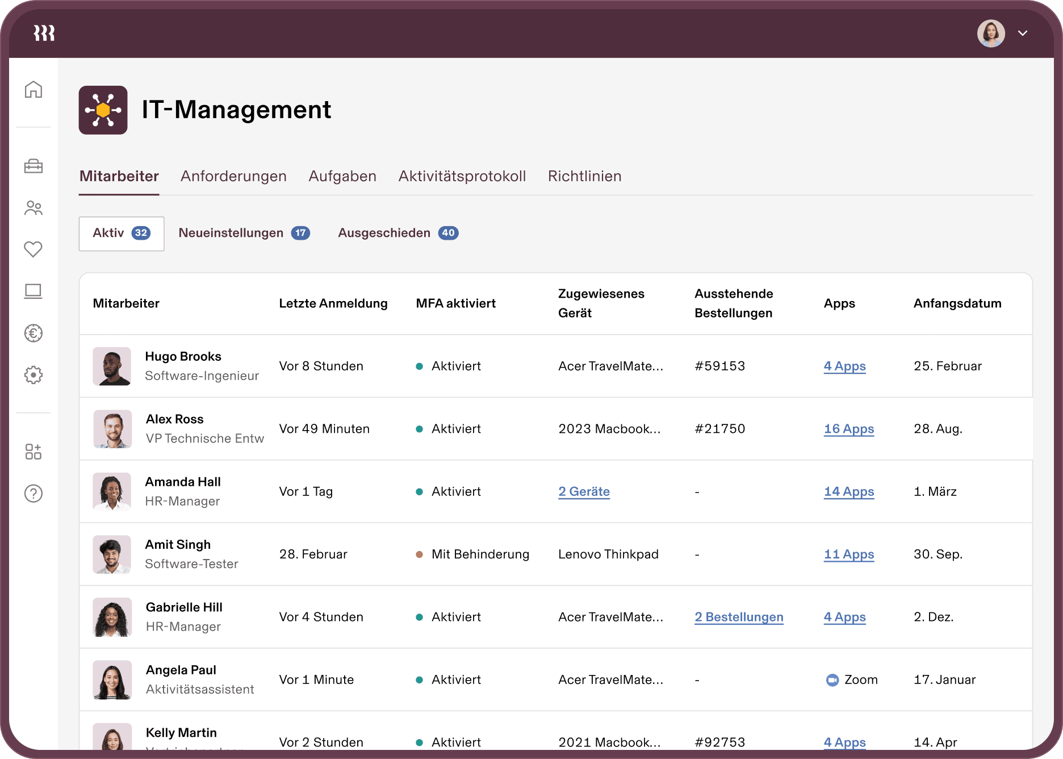Select the Aktiv filter button
Image resolution: width=1063 pixels, height=759 pixels.
pos(122,233)
